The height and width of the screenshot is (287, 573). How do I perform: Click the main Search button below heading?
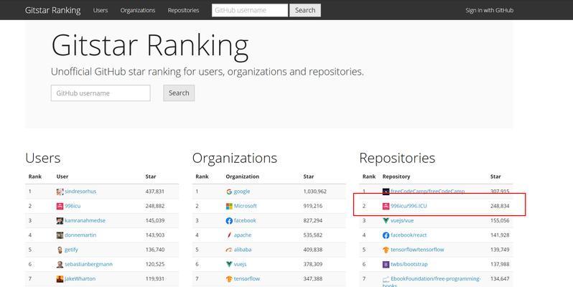tap(179, 93)
